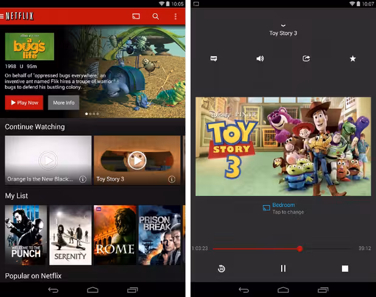376x297 pixels.
Task: Click the elapsed time 1:03:23
Action: (x=200, y=248)
